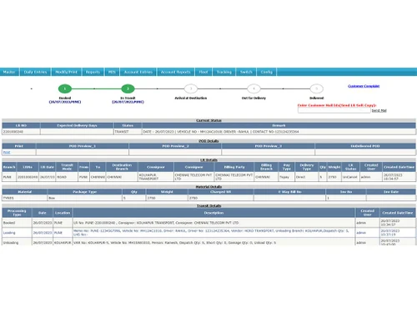Open the Account Entries menu

click(x=138, y=72)
